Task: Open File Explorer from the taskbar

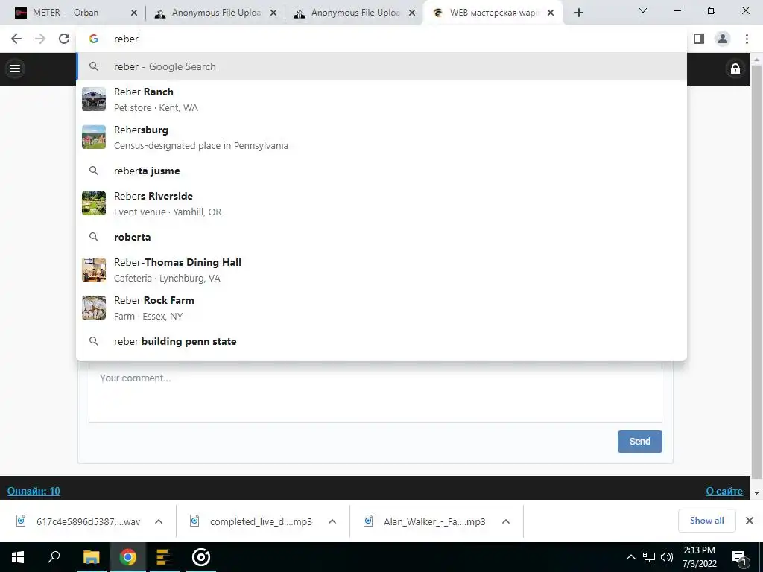Action: 91,557
